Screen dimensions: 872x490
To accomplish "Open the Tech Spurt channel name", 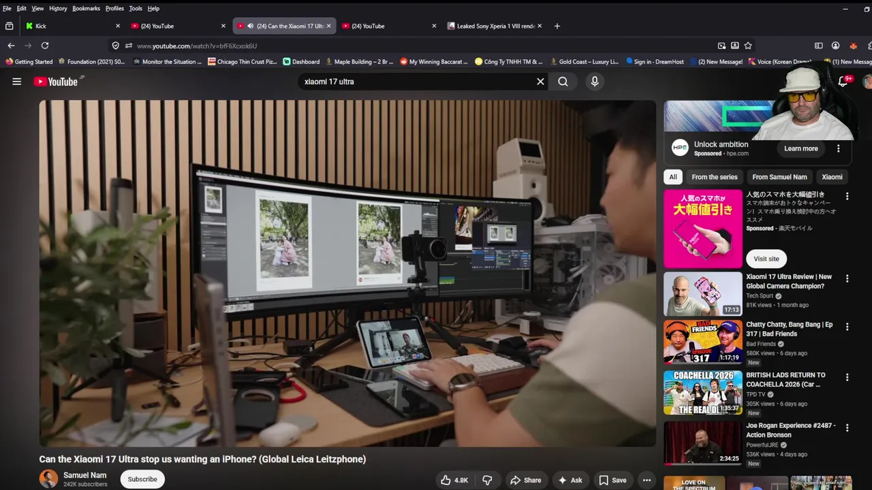I will 760,296.
